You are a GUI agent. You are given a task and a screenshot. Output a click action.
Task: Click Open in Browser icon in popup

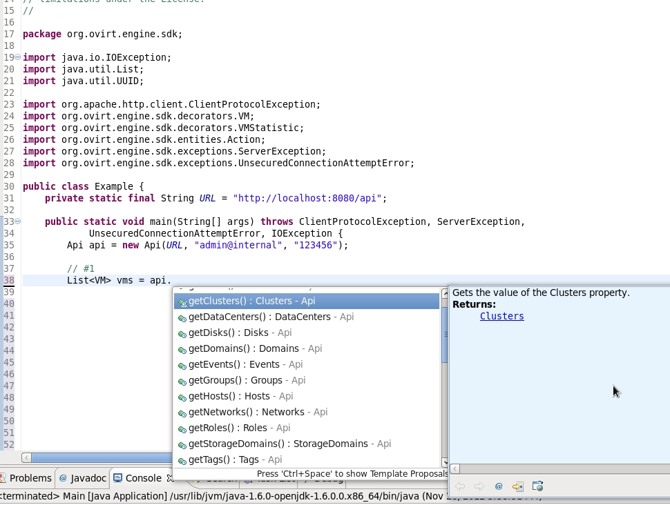pyautogui.click(x=537, y=486)
